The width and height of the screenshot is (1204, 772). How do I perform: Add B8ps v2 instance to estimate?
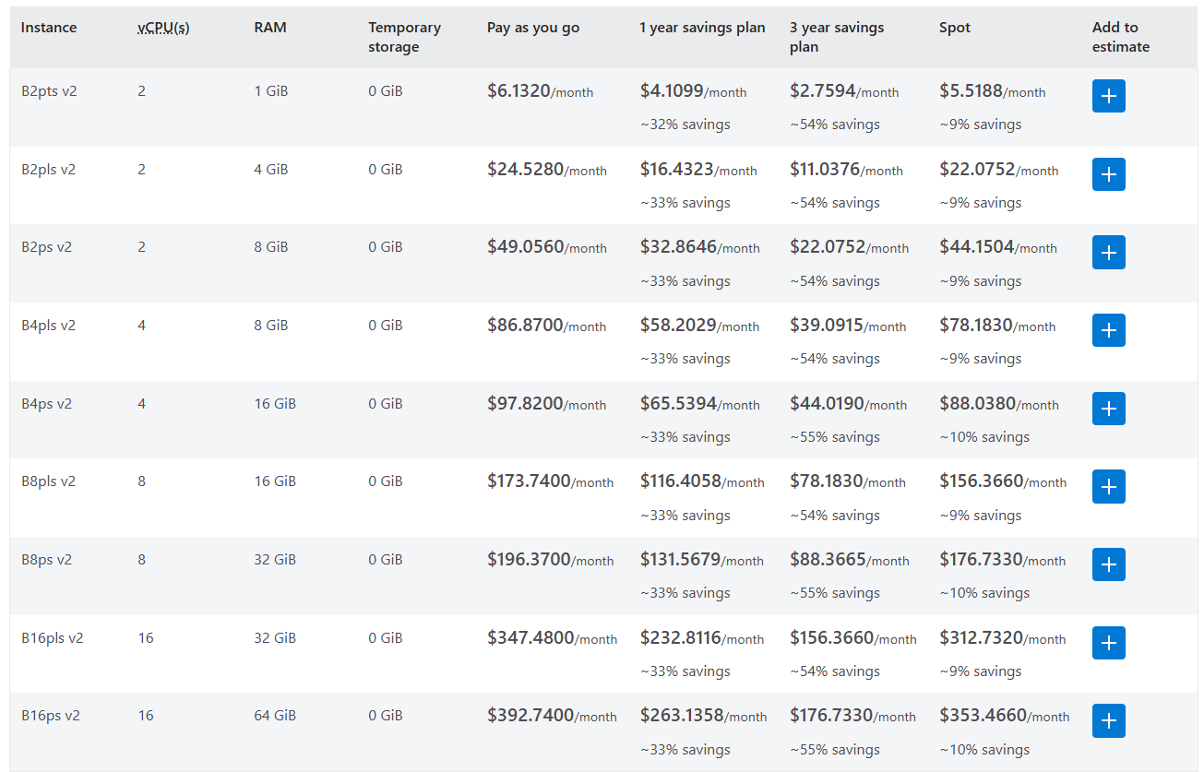point(1108,564)
